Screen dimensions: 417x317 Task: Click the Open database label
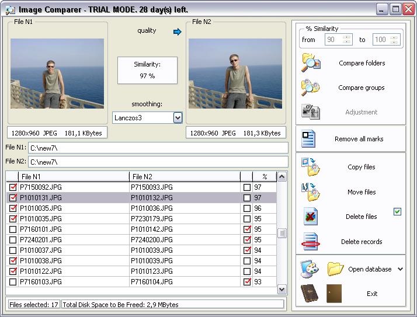coord(370,269)
